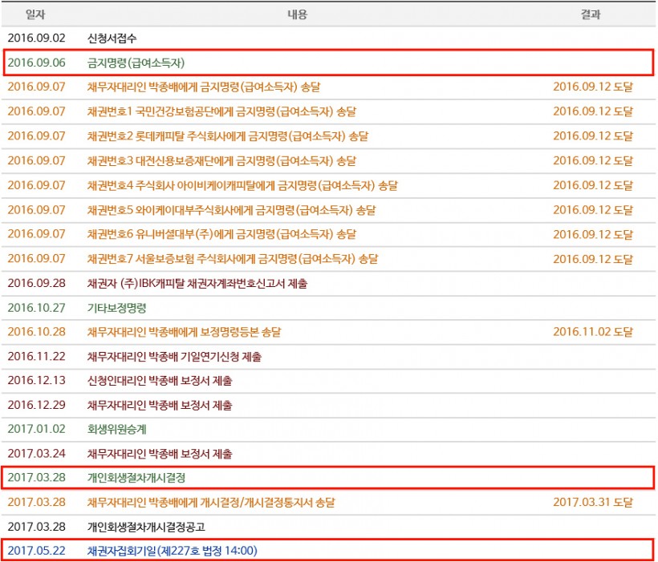Select '채무자대리인 박종배에게 개시결정/개시결정통지서 송달'
Image resolution: width=658 pixels, height=562 pixels.
[211, 503]
